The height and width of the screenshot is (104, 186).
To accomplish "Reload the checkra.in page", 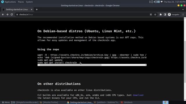I will (x=12, y=14).
